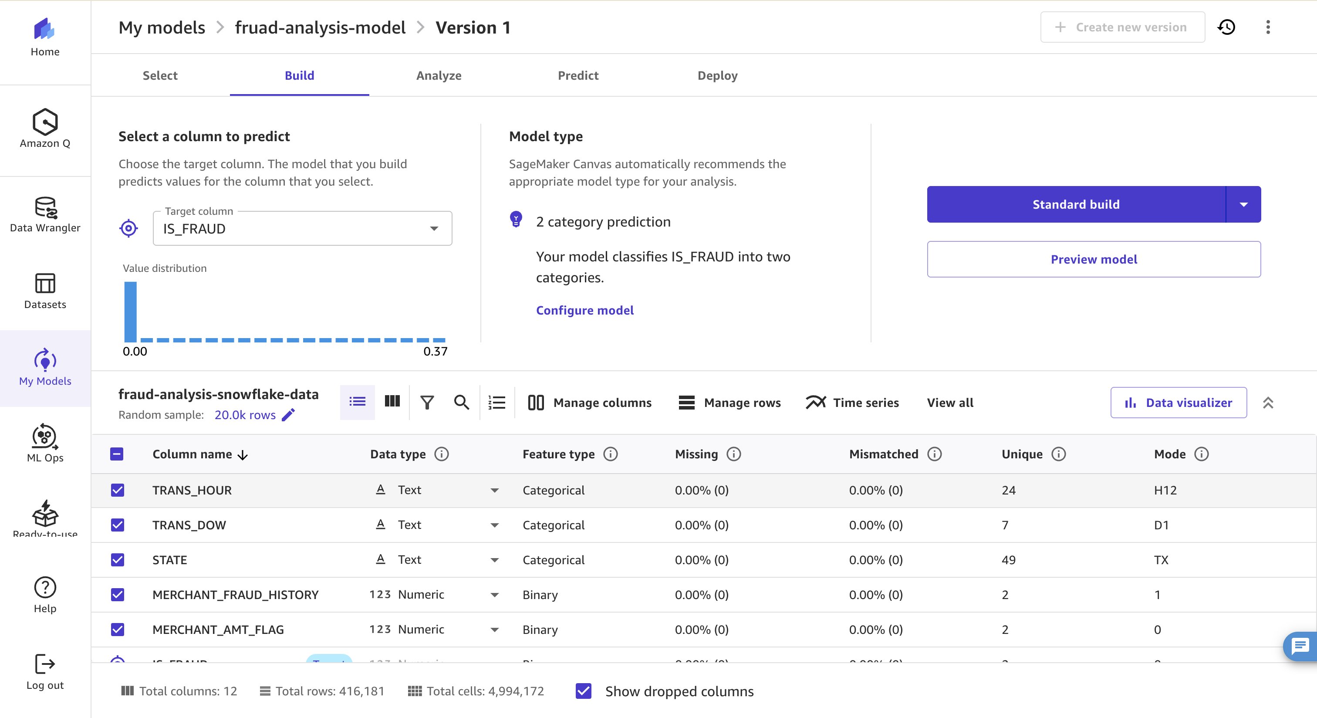
Task: Toggle select-all columns checkbox
Action: pyautogui.click(x=117, y=454)
